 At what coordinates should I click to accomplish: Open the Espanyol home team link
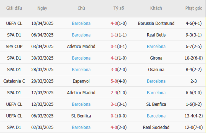(81, 81)
